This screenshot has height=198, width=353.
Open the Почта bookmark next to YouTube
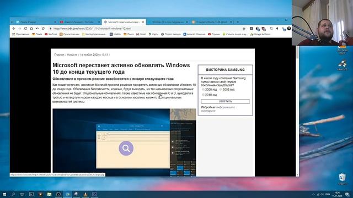click(37, 34)
